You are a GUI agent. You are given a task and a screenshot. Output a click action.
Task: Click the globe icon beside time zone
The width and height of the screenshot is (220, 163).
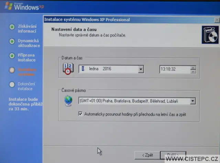click(68, 101)
